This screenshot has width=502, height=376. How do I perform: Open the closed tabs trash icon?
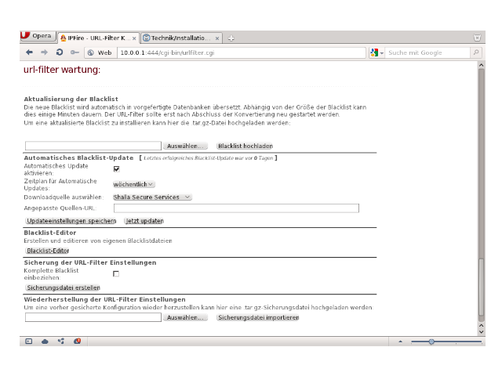477,38
